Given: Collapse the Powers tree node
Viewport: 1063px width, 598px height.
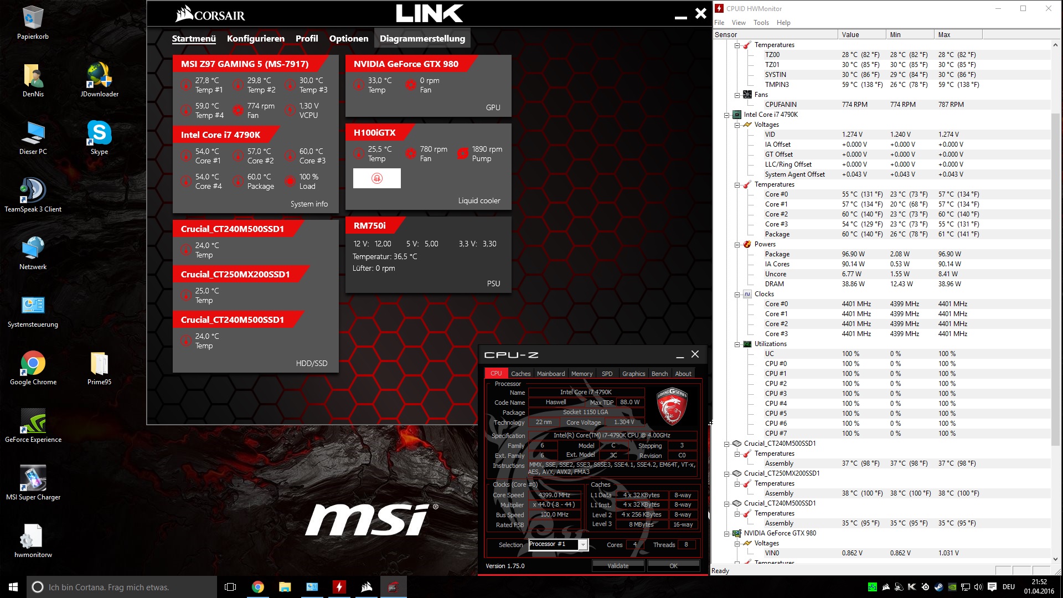Looking at the screenshot, I should click(x=737, y=245).
